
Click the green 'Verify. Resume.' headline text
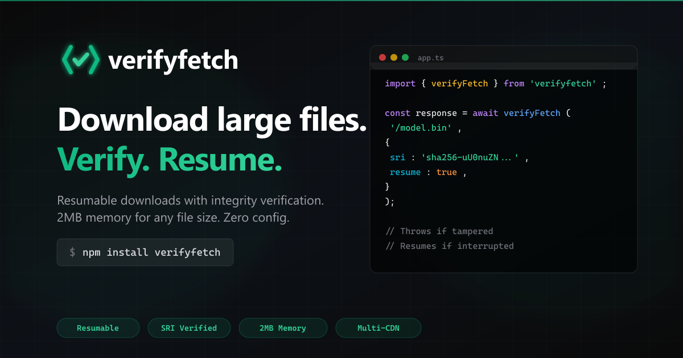click(169, 160)
